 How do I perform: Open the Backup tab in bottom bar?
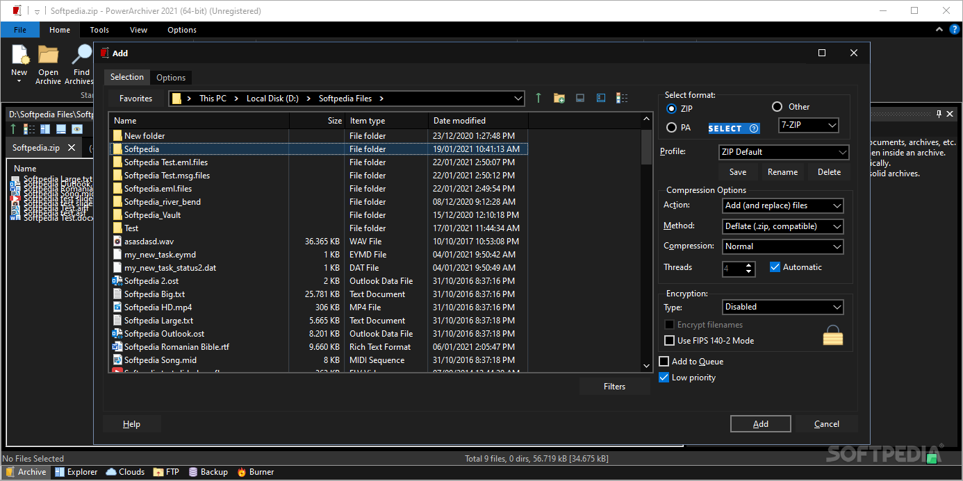tap(208, 472)
